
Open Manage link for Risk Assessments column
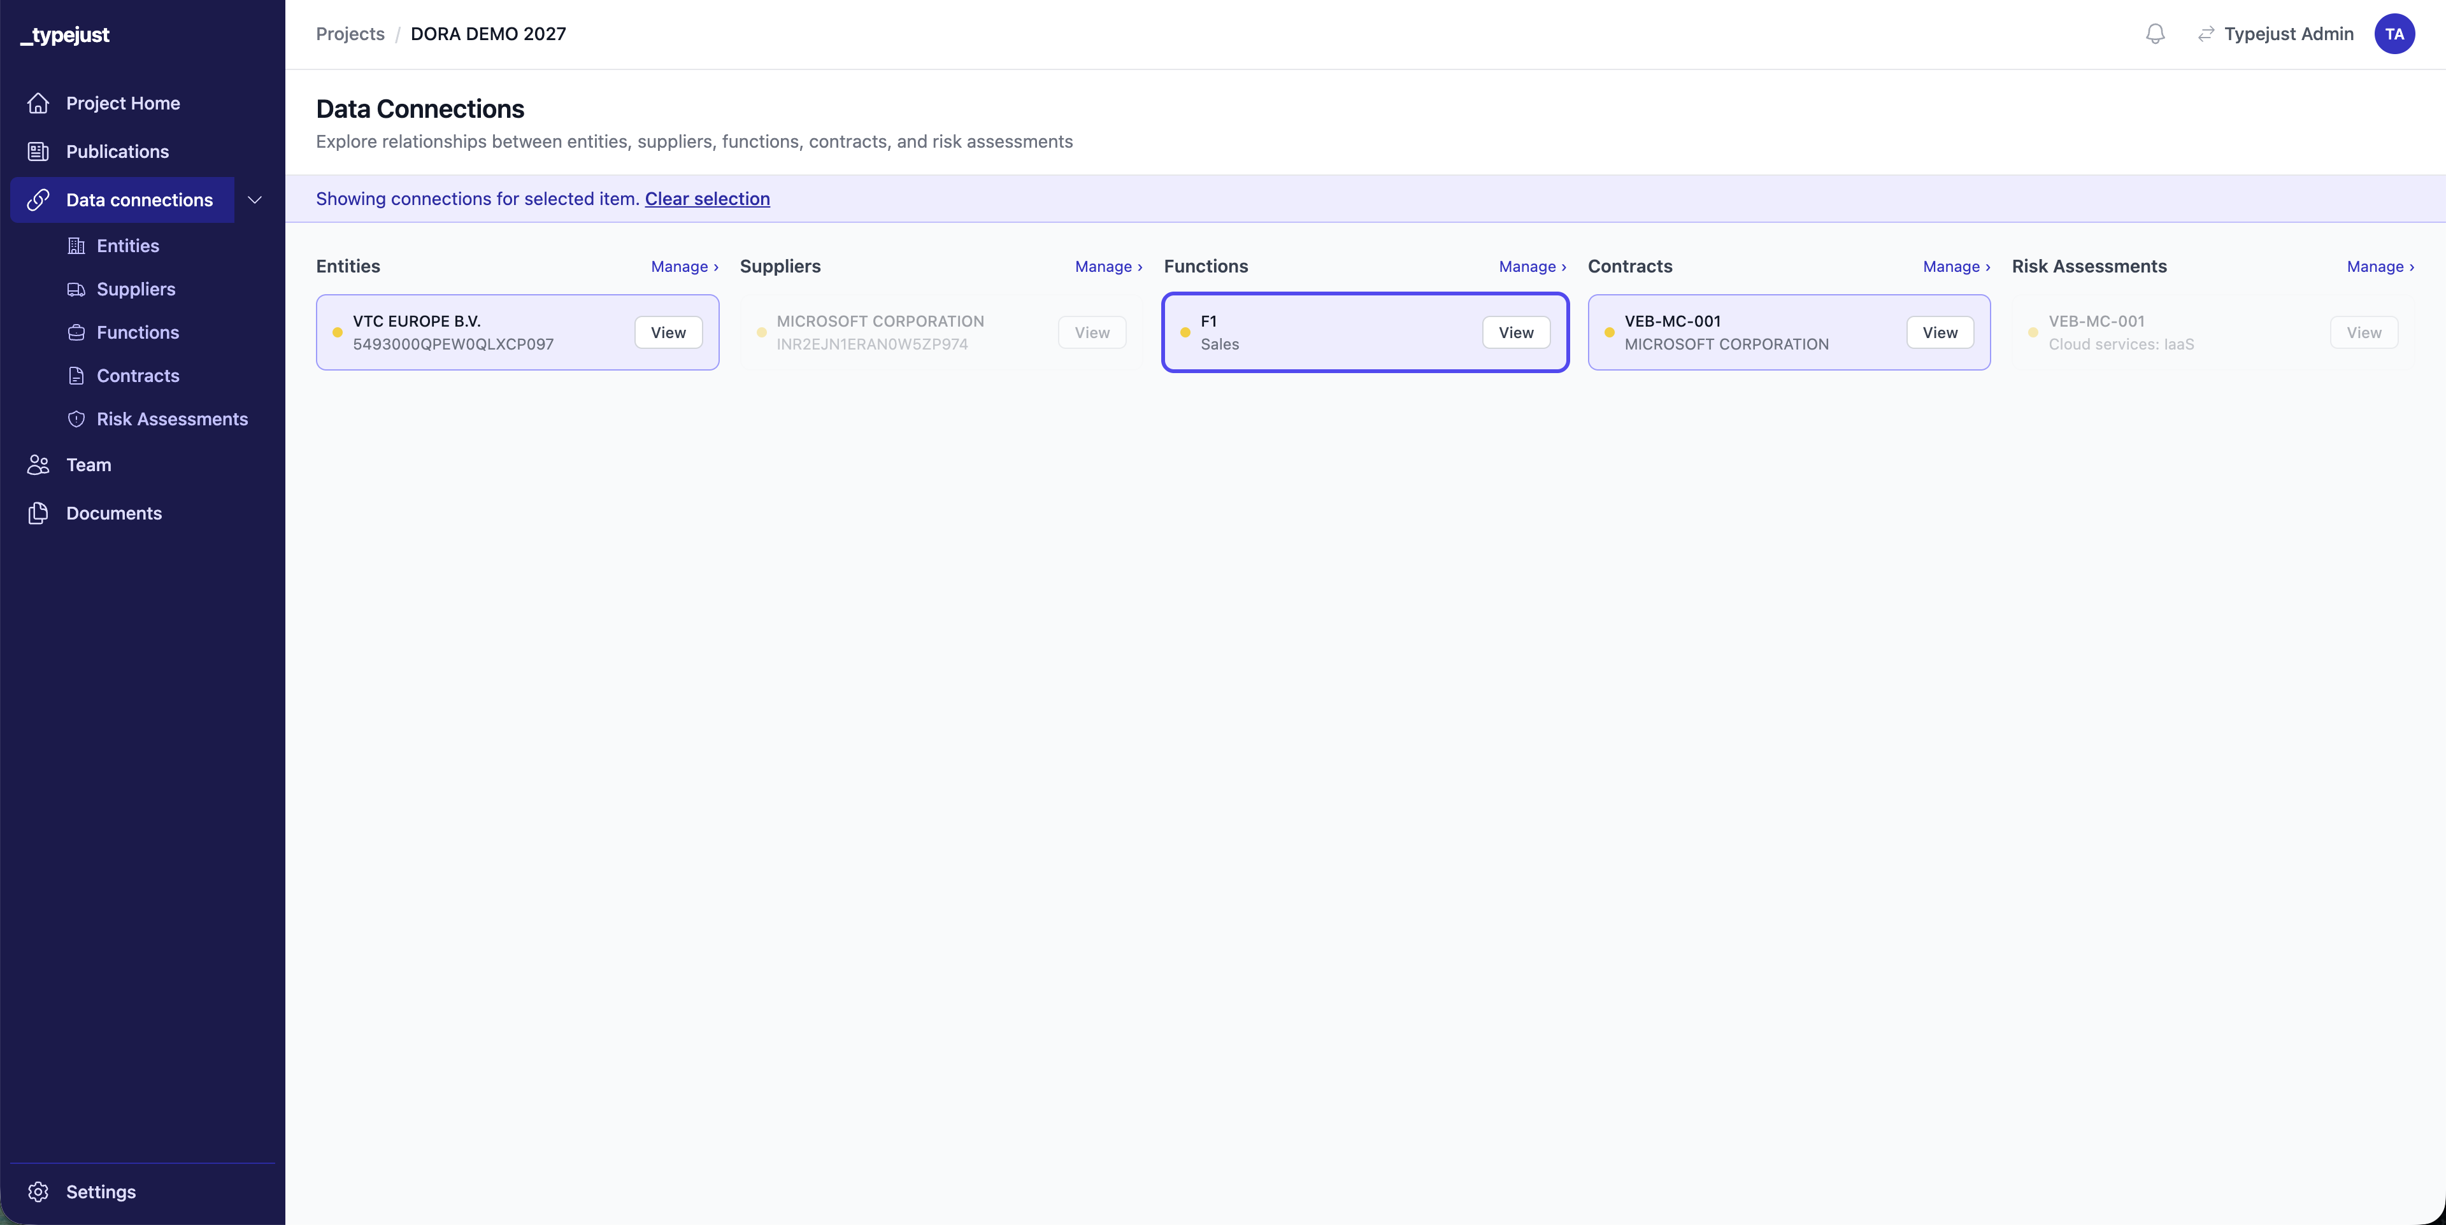(x=2380, y=267)
